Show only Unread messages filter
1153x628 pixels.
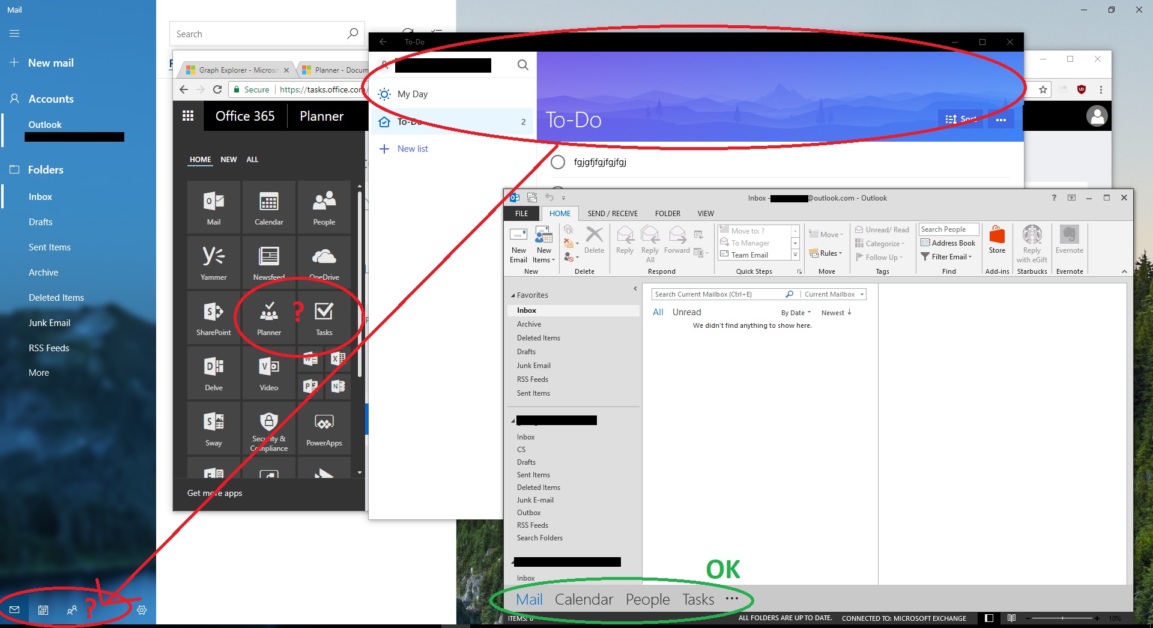point(687,312)
